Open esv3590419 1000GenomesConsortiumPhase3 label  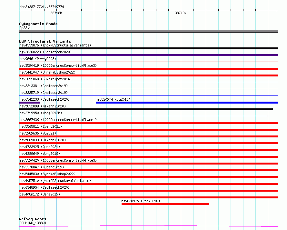[x=58, y=65]
